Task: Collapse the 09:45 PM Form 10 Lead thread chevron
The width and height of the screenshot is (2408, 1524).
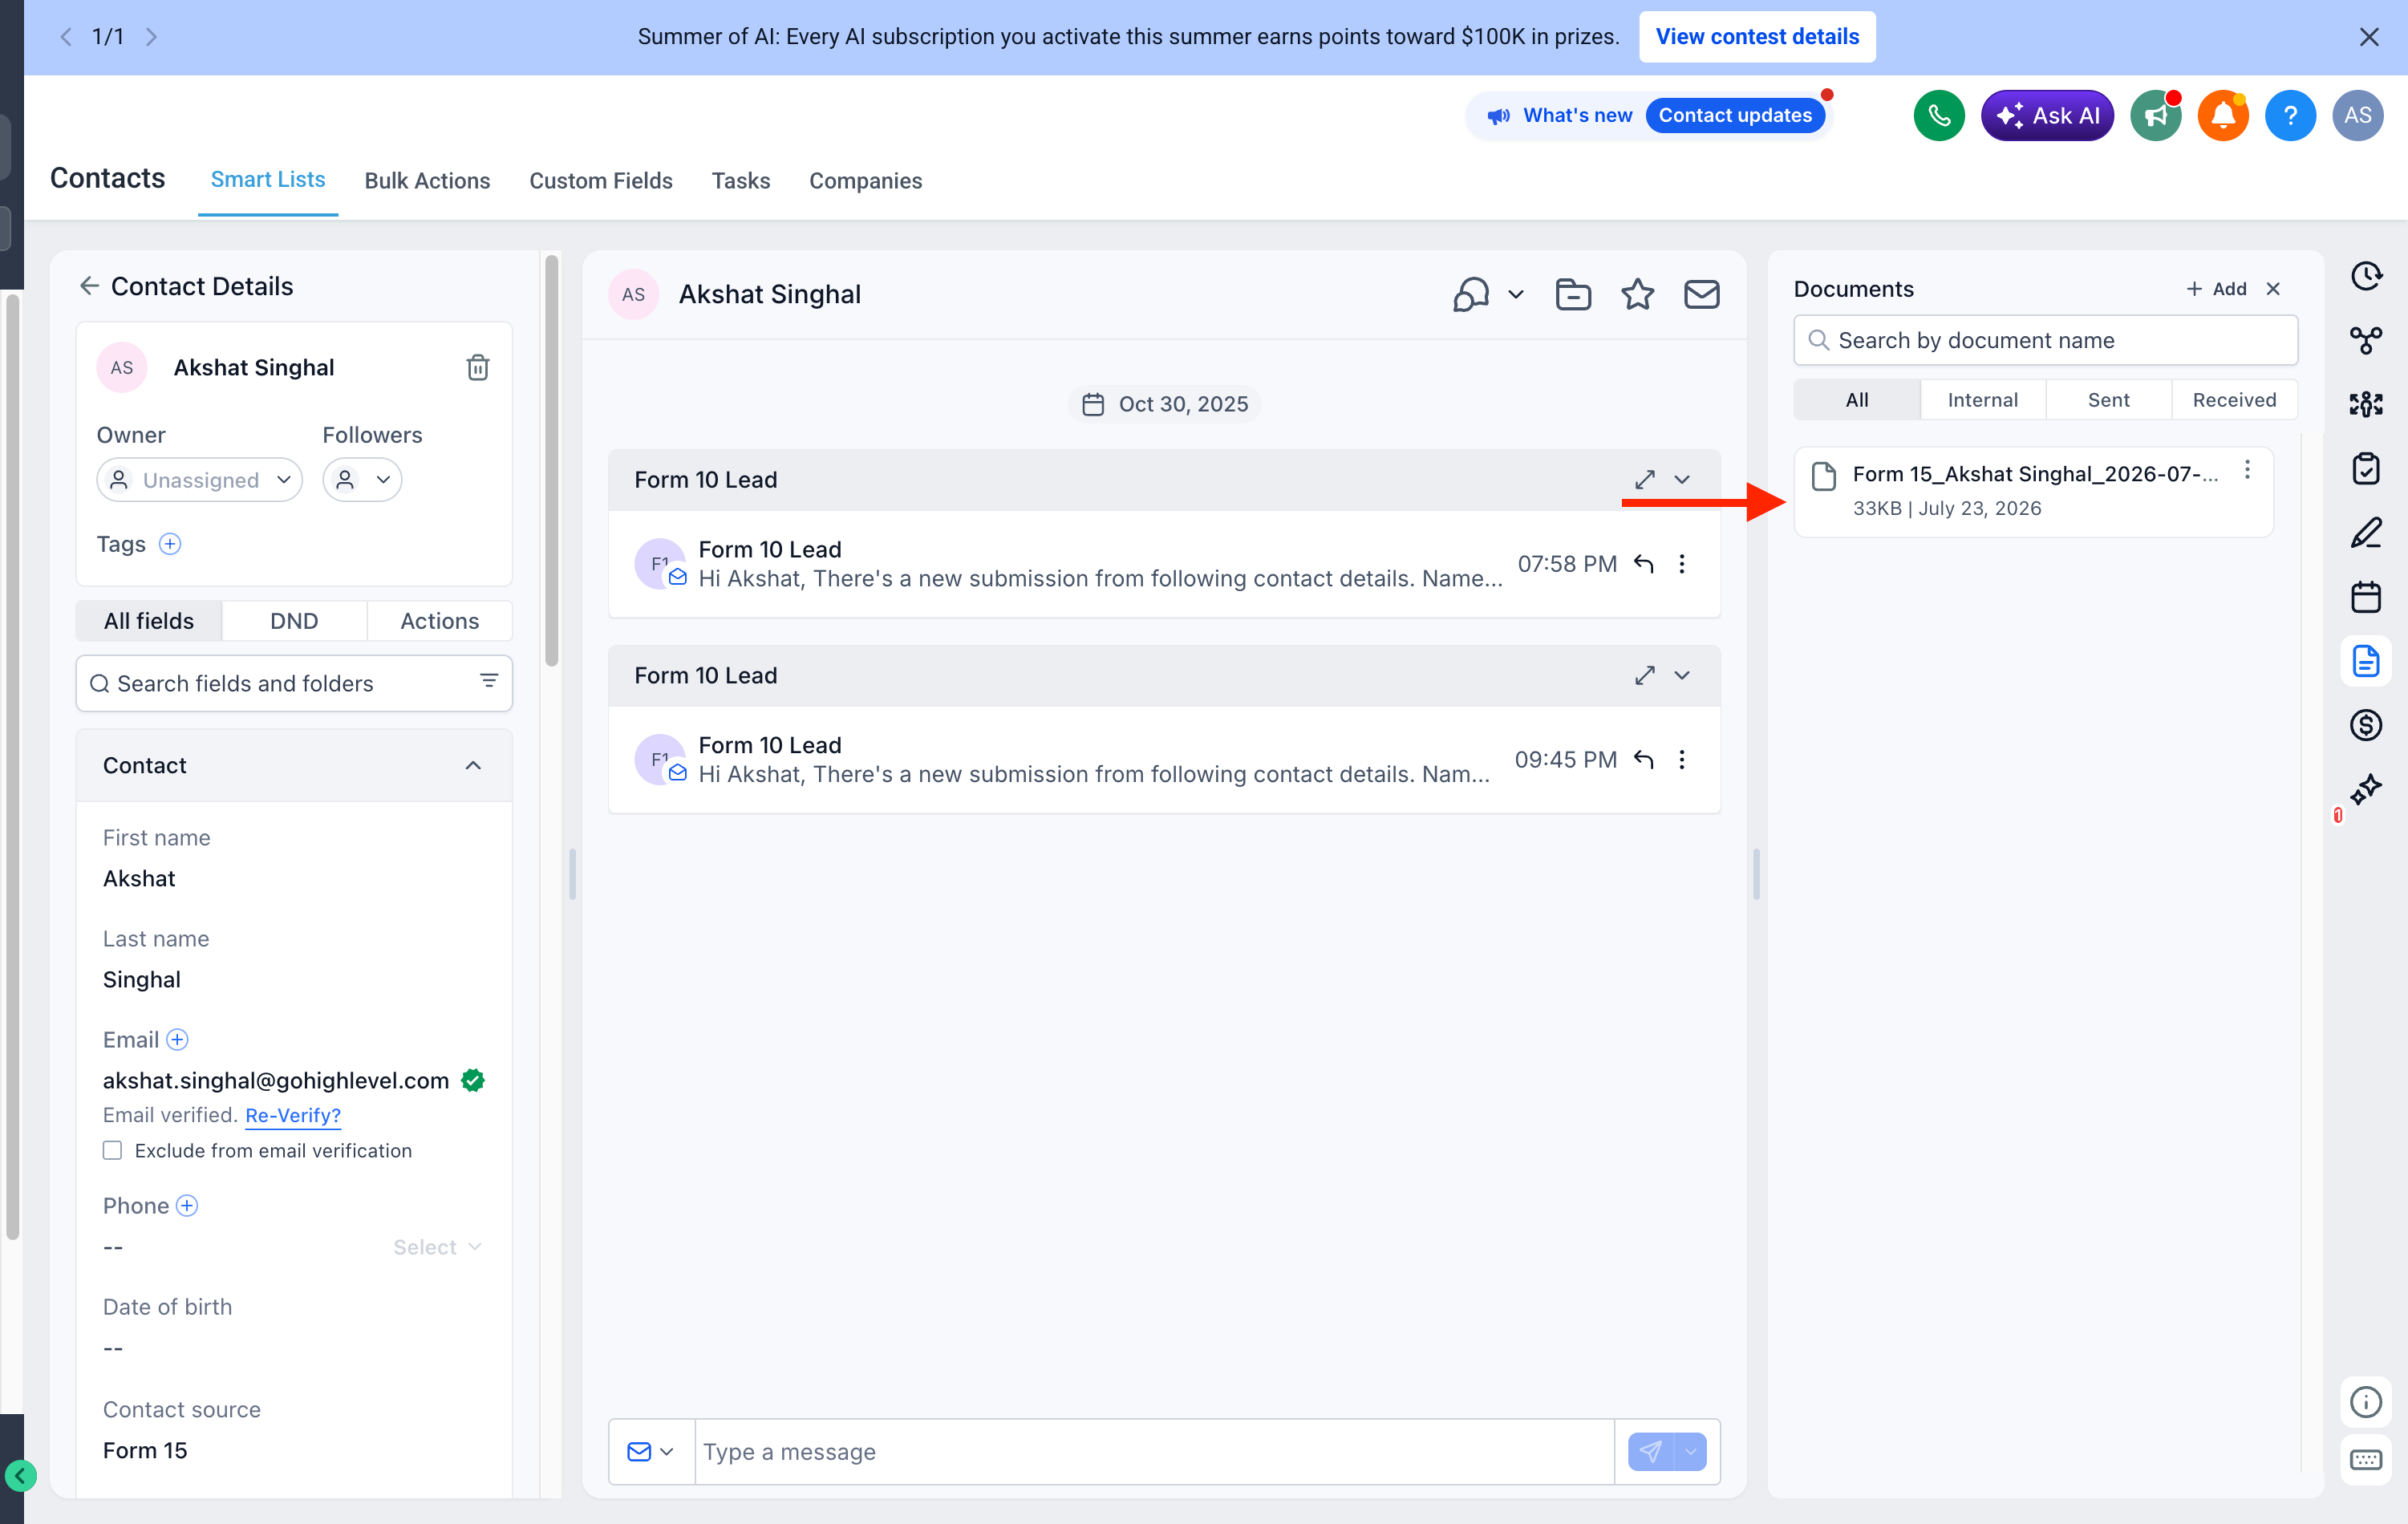Action: tap(1682, 675)
